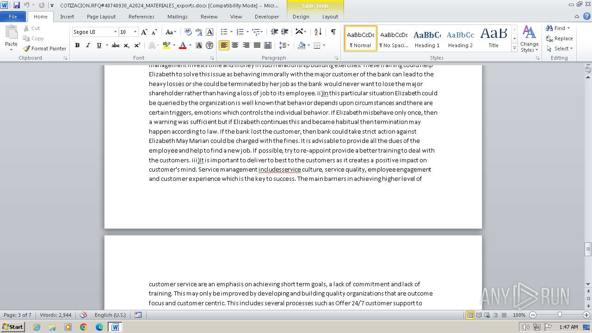
Task: Apply text highlight color
Action: coord(166,45)
